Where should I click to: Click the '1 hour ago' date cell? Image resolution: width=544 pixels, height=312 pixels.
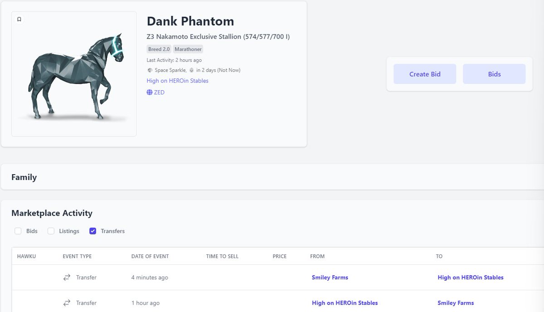(x=146, y=303)
